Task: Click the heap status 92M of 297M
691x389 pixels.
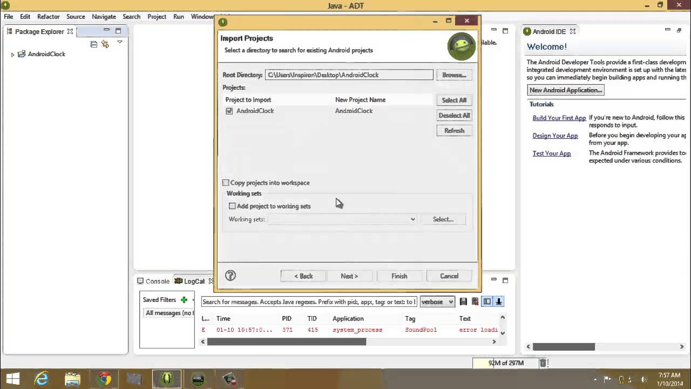Action: [x=506, y=363]
